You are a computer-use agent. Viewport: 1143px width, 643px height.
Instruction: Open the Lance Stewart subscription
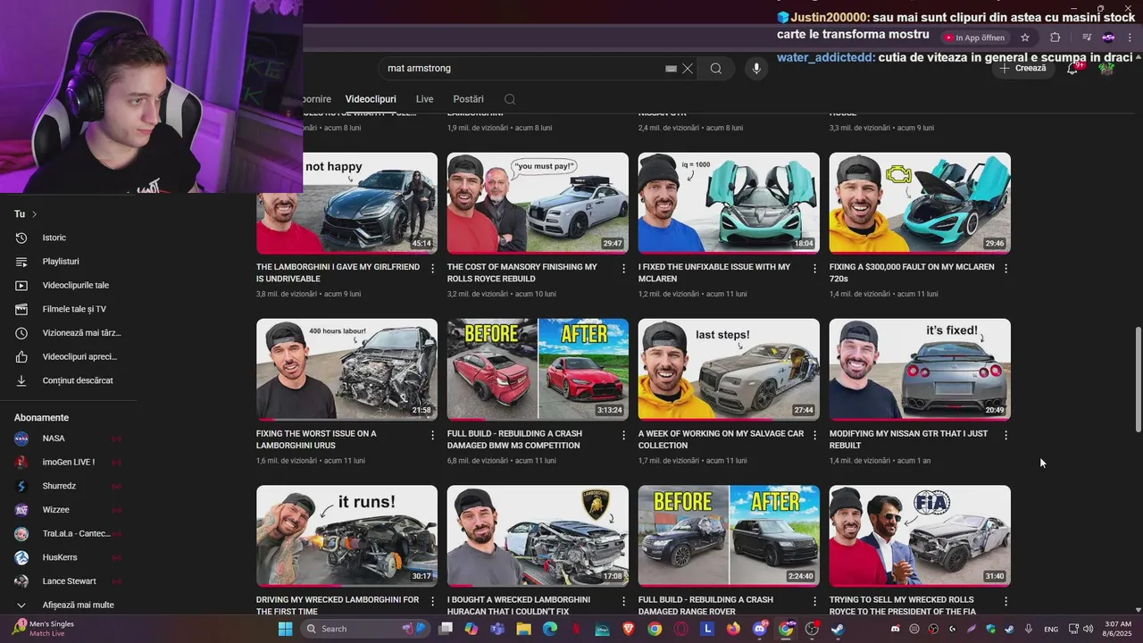pos(71,581)
